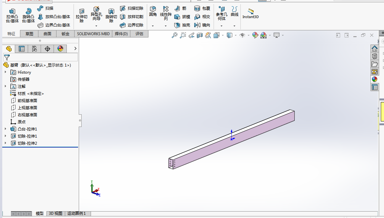The width and height of the screenshot is (384, 218).
Task: Toggle Instant3D mode
Action: (250, 14)
